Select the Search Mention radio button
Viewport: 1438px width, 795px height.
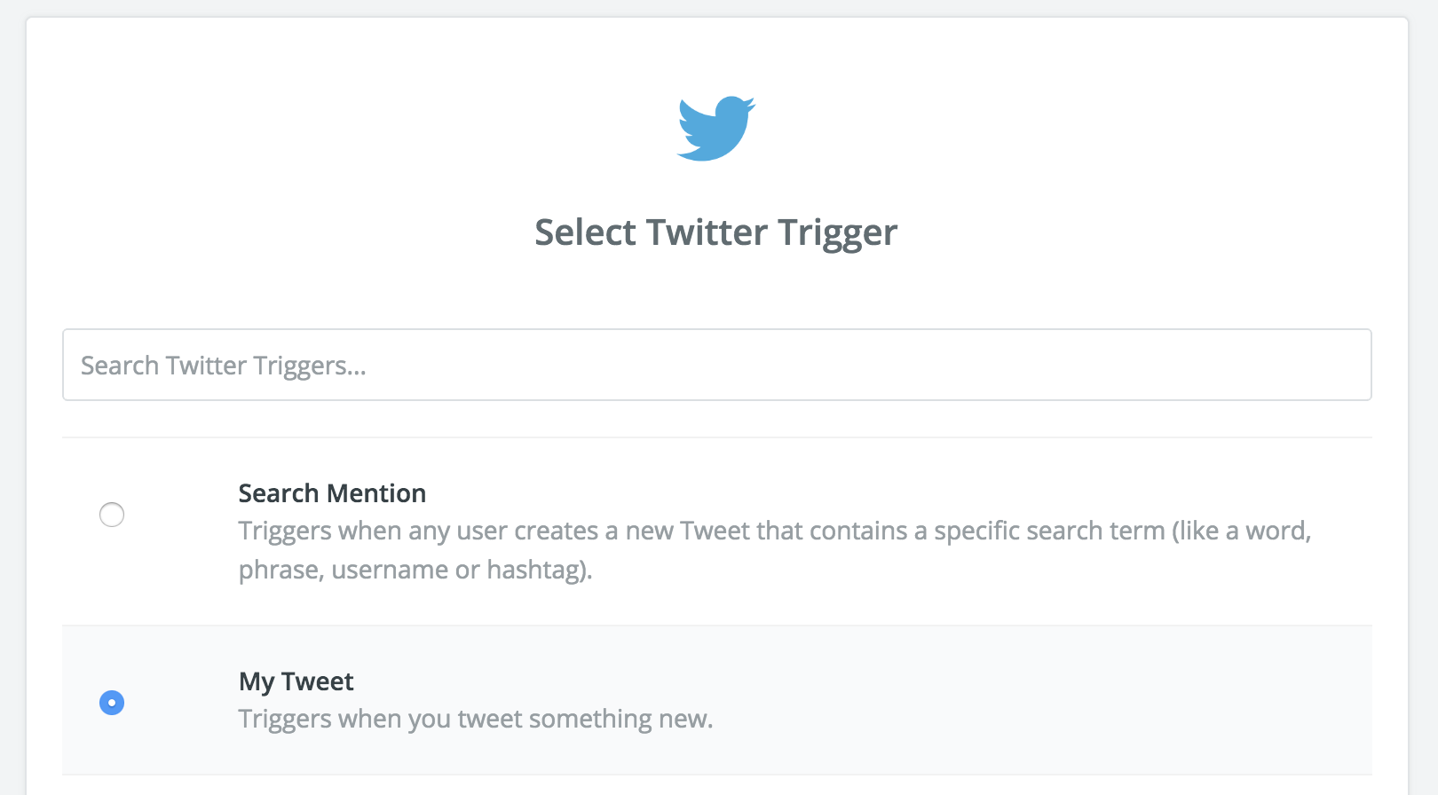(112, 515)
